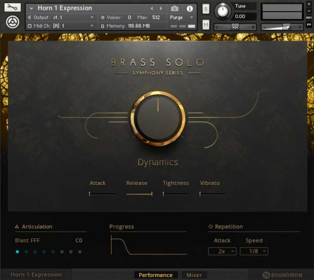The image size is (314, 280).
Task: Select the third articulation dot
Action: (35, 252)
